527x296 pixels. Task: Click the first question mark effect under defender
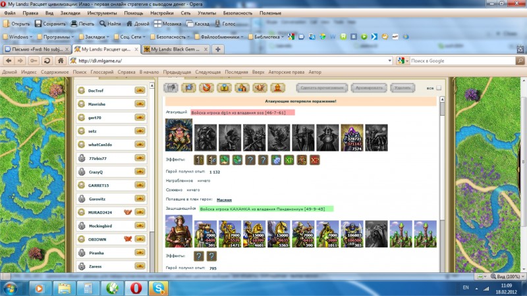pos(198,257)
